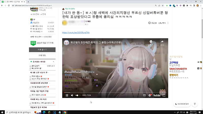The image size is (203, 114).
Task: Open the 추가 작업자 신청 board
Action: (38, 95)
